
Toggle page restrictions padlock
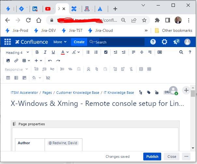click(x=157, y=93)
